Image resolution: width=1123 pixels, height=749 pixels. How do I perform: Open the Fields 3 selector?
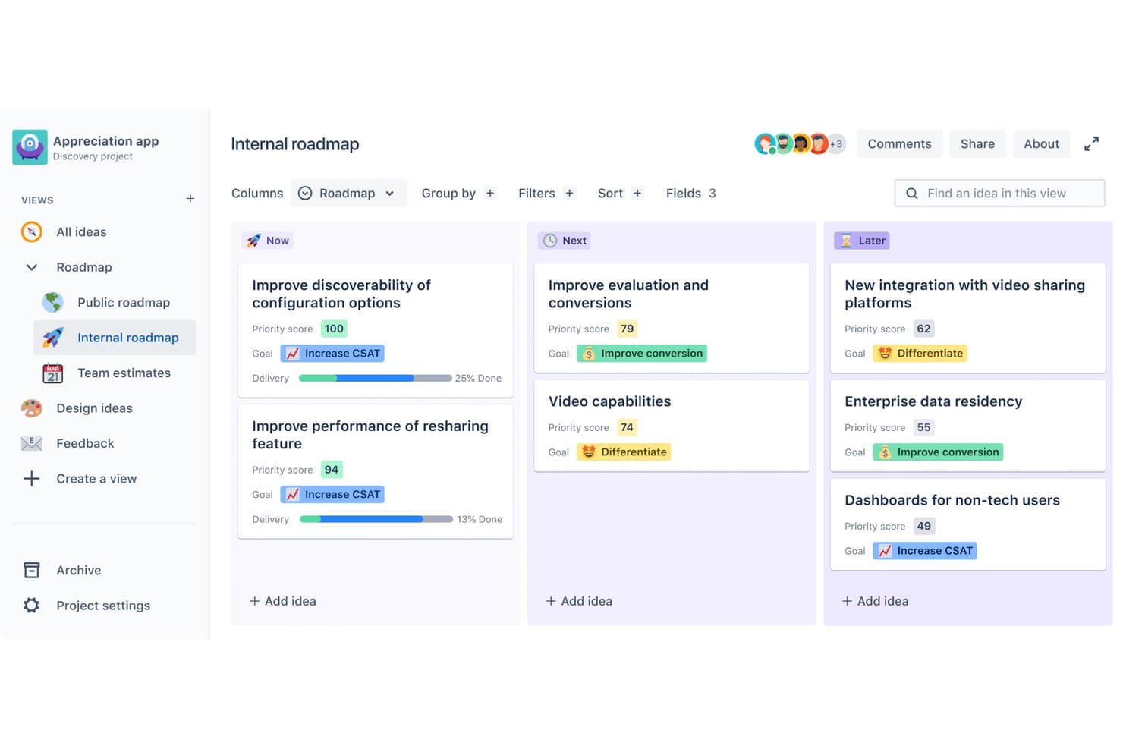[x=690, y=193]
